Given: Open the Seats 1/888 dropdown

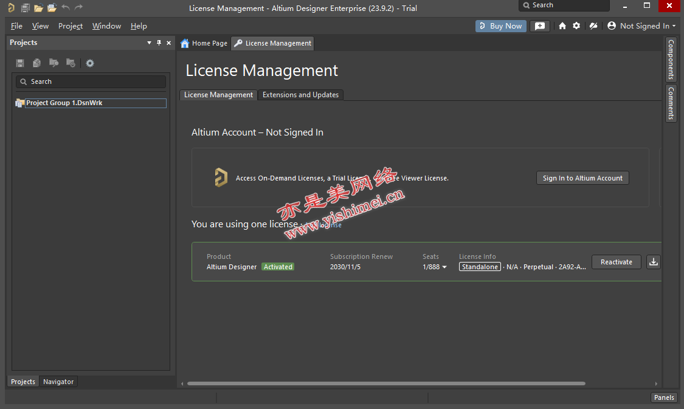Looking at the screenshot, I should click(444, 267).
